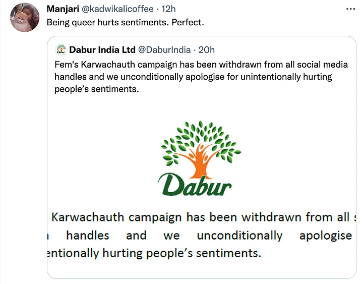Screen dimensions: 363x284
Task: Click the word "Perfect." in Manjari's tweet
Action: pos(188,23)
